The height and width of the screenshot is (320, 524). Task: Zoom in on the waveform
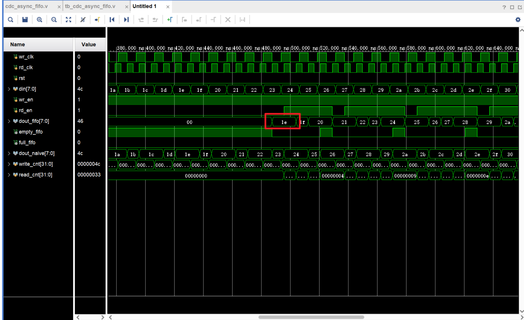coord(40,20)
